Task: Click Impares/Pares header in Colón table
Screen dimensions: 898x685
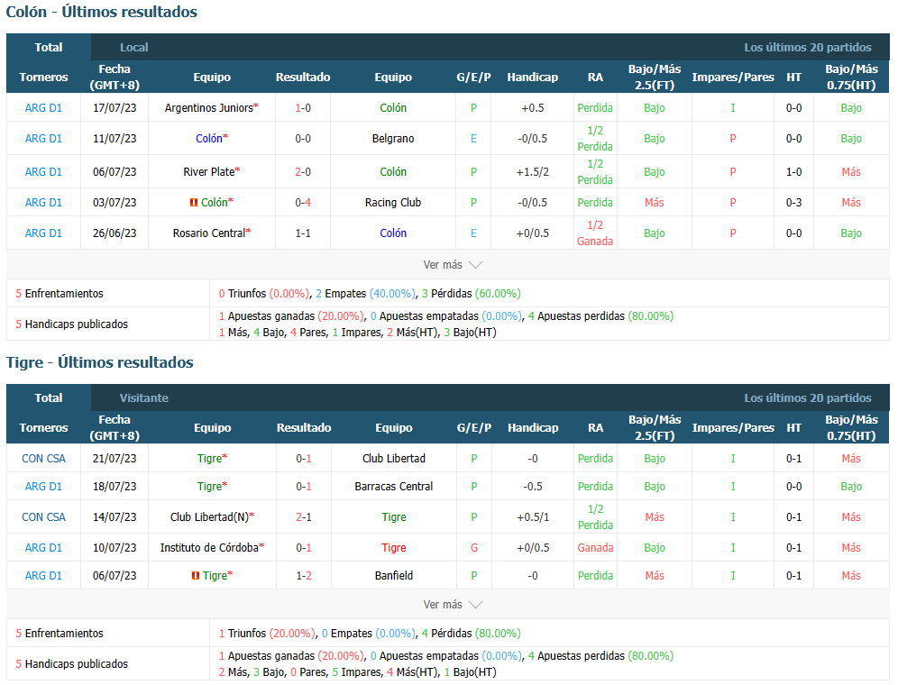Action: tap(732, 77)
